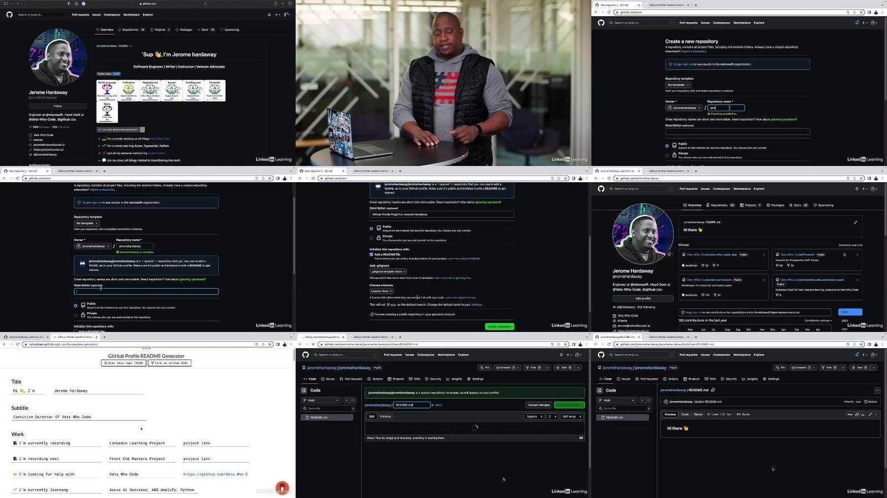Click the Description field in the middle-left frame

[146, 291]
